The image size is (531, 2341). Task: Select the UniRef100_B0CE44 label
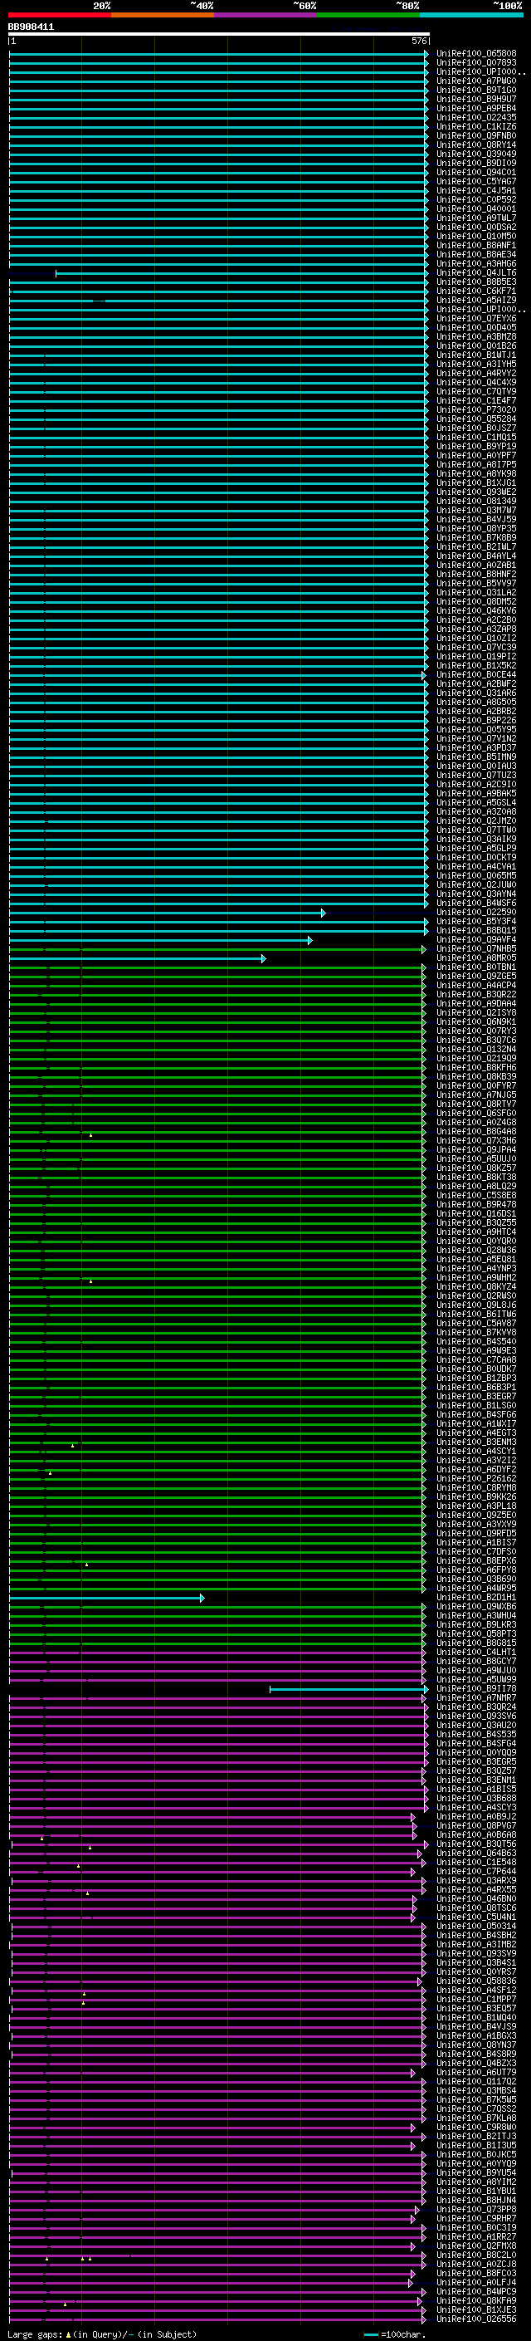(475, 674)
